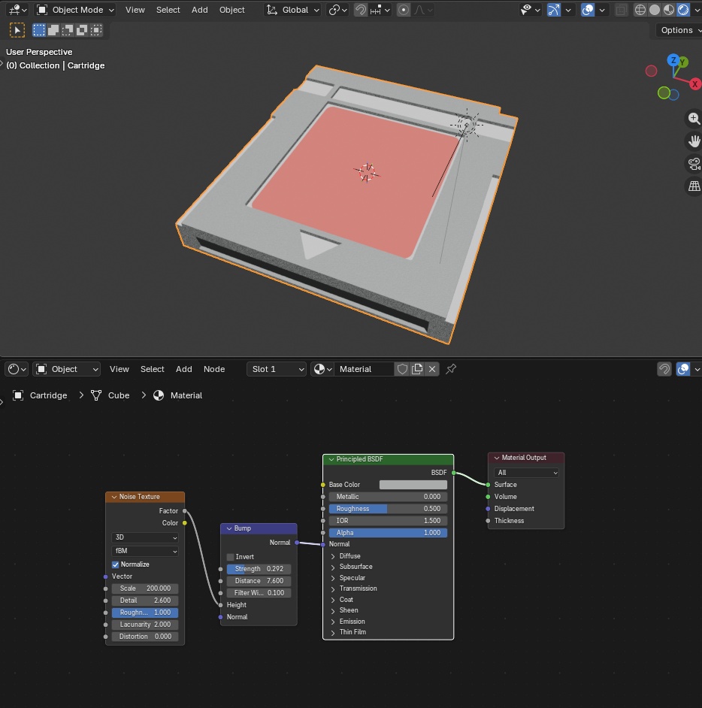Toggle the camera view icon in sidebar
This screenshot has height=708, width=702.
(693, 163)
